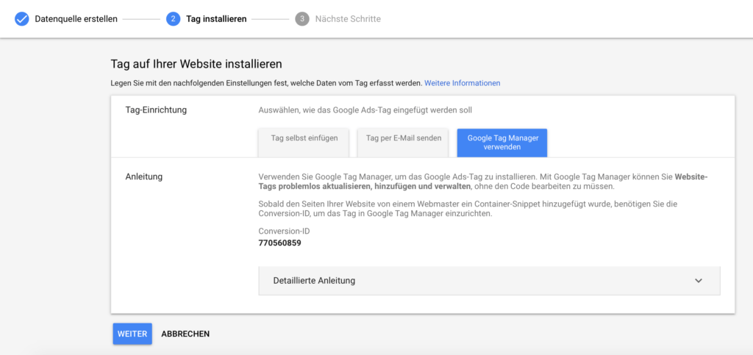Click the 'Anleitung' section label
Screen dimensions: 753x355
[143, 176]
